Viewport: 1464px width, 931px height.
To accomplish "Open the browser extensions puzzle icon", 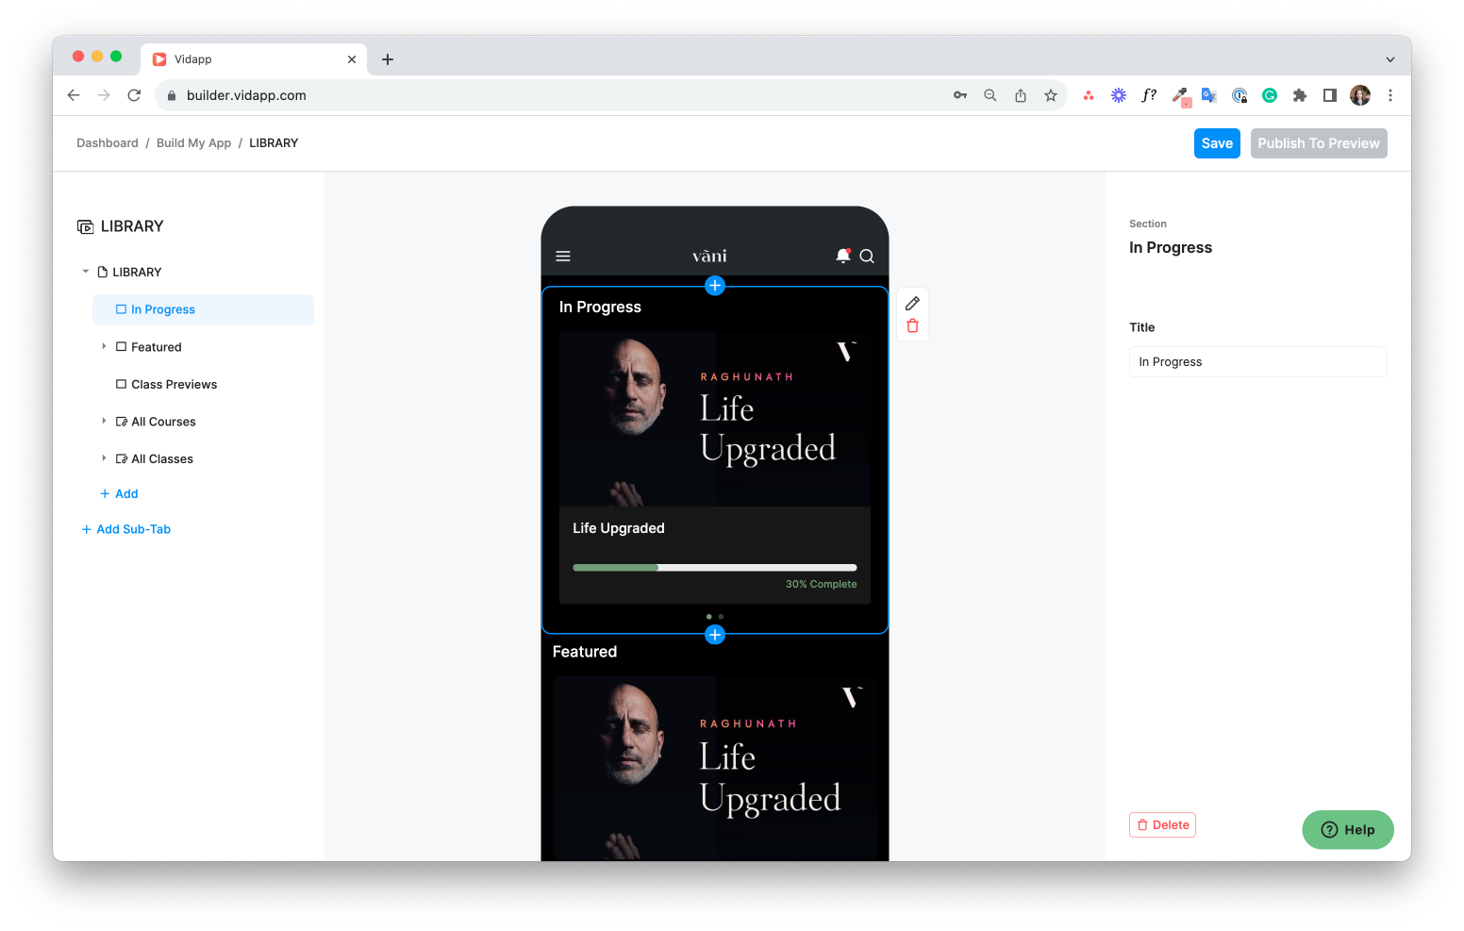I will coord(1300,95).
